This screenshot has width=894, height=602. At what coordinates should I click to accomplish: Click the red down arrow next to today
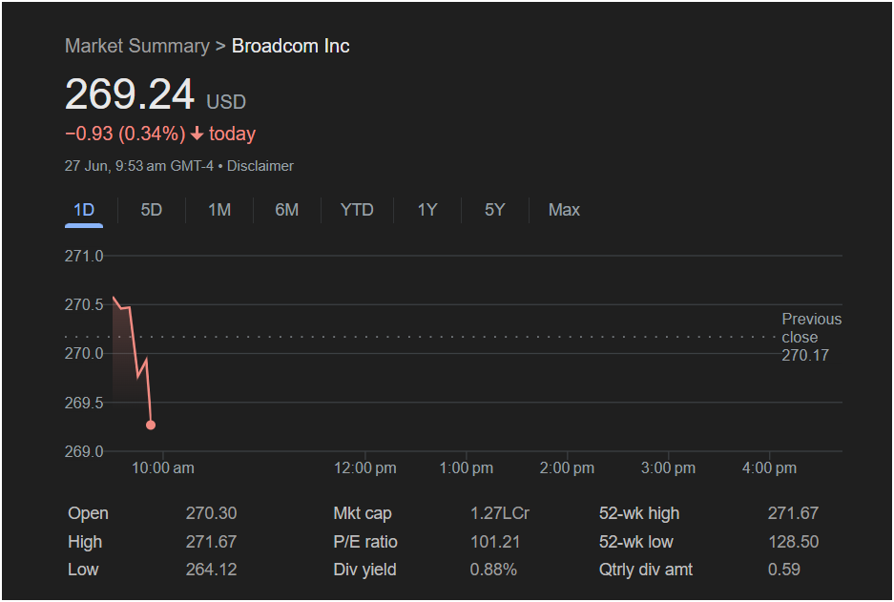(x=197, y=134)
